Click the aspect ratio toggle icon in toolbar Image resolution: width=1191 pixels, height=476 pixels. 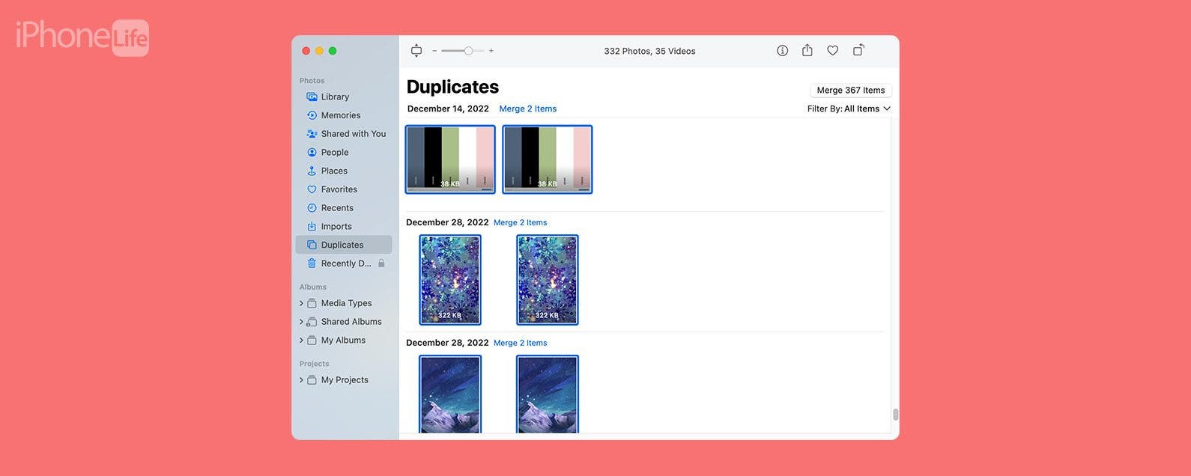coord(416,51)
